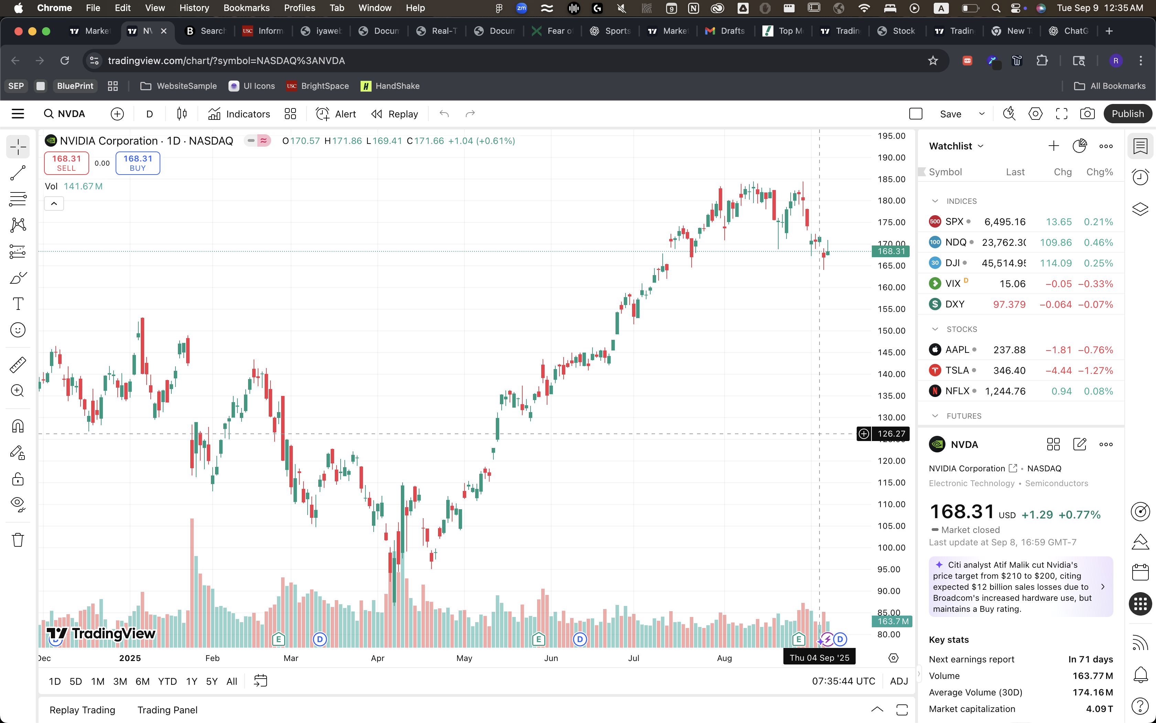Click the 168.31 BUY button
This screenshot has width=1156, height=723.
[x=138, y=163]
